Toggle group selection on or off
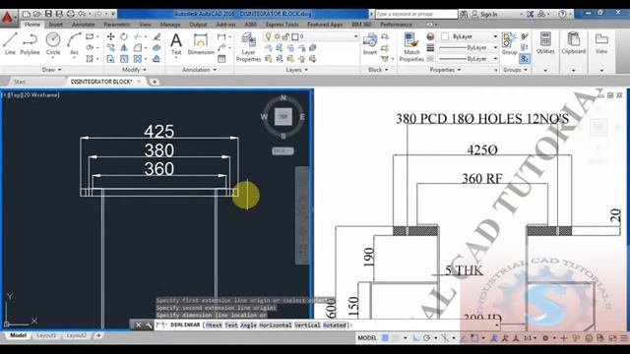 [x=525, y=59]
